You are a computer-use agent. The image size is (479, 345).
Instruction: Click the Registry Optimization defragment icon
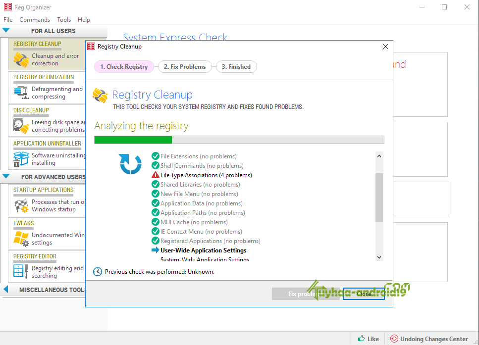[21, 93]
